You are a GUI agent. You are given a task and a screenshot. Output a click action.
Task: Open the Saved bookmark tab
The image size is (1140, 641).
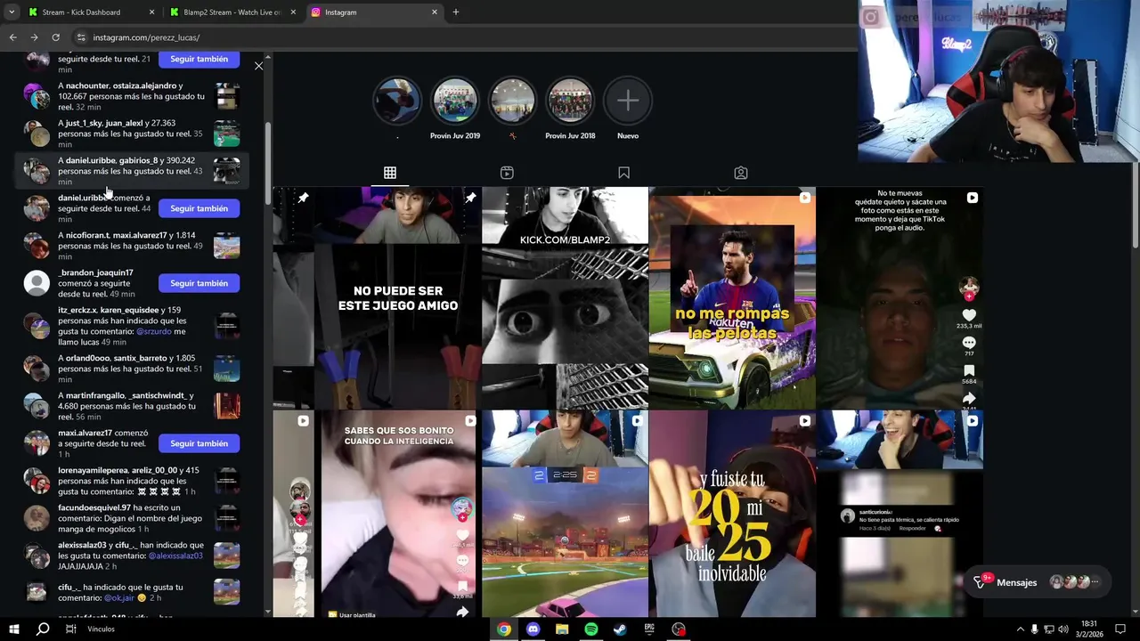(x=623, y=173)
